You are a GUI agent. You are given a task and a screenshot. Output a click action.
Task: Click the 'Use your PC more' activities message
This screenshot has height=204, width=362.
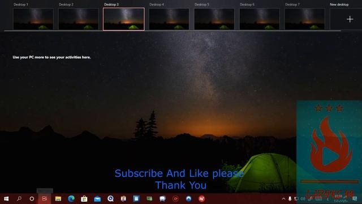[51, 57]
